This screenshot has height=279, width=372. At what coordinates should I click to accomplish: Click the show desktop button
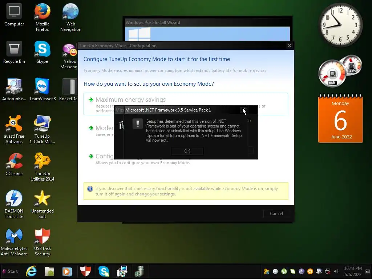pos(368,271)
